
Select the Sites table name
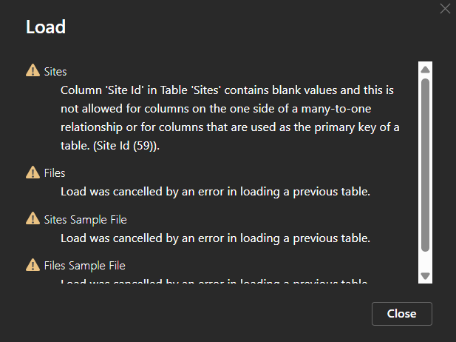pos(55,72)
